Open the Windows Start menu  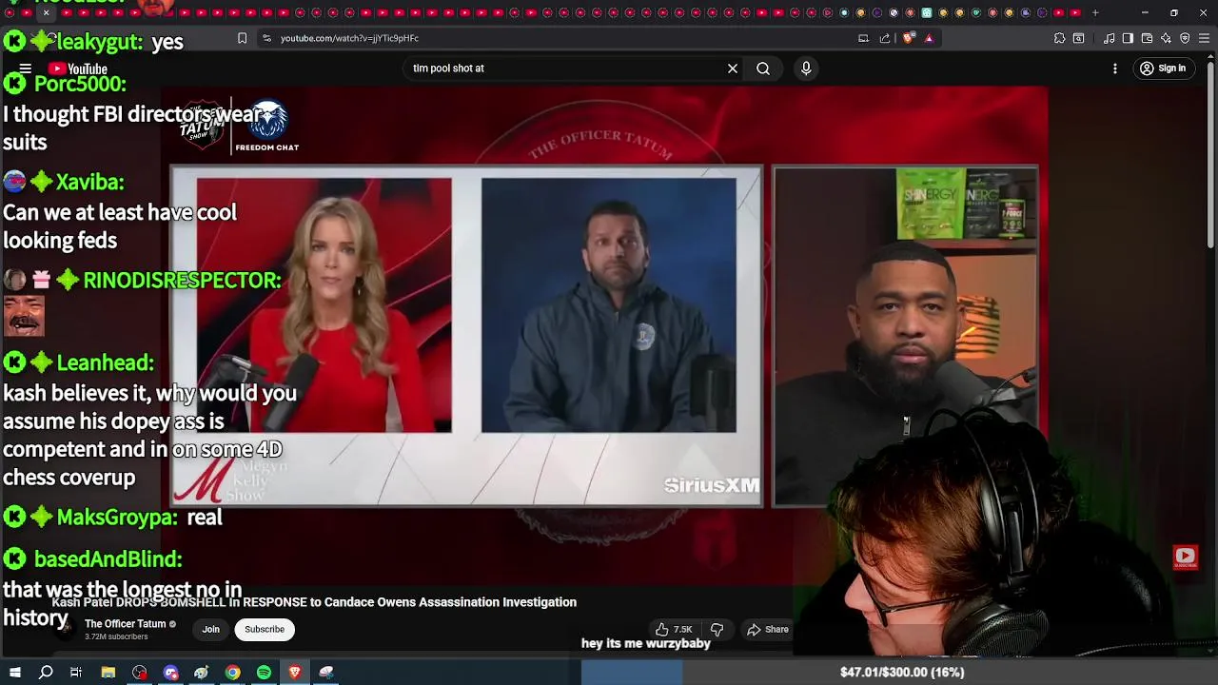point(14,673)
